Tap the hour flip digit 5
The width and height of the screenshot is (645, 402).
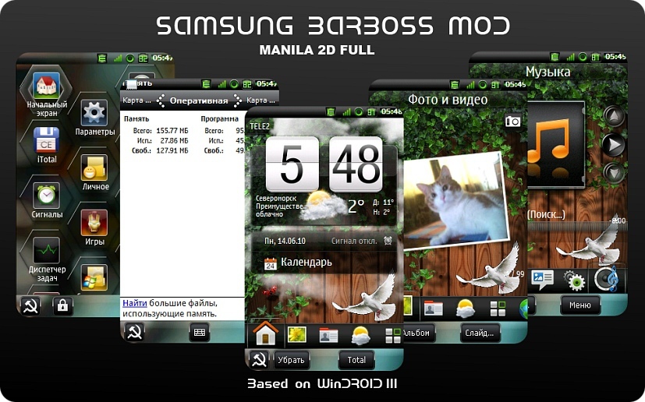pos(292,164)
